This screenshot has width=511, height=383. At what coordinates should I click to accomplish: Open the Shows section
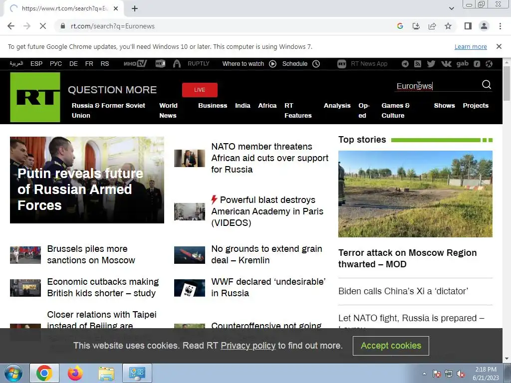(444, 106)
